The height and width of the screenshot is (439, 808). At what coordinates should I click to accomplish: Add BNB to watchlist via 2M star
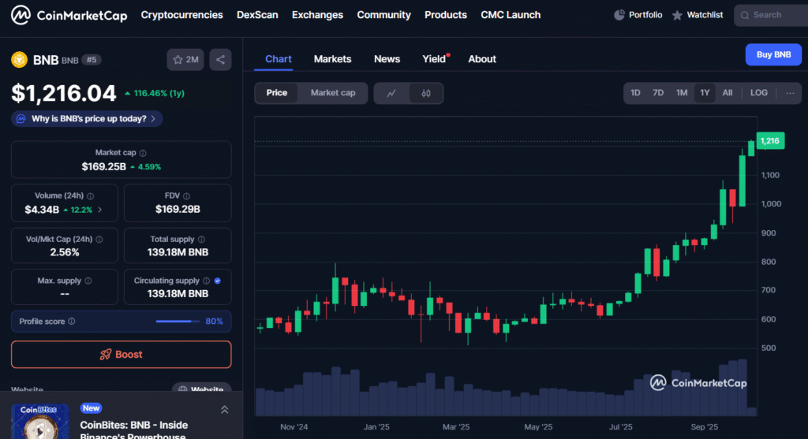point(185,60)
